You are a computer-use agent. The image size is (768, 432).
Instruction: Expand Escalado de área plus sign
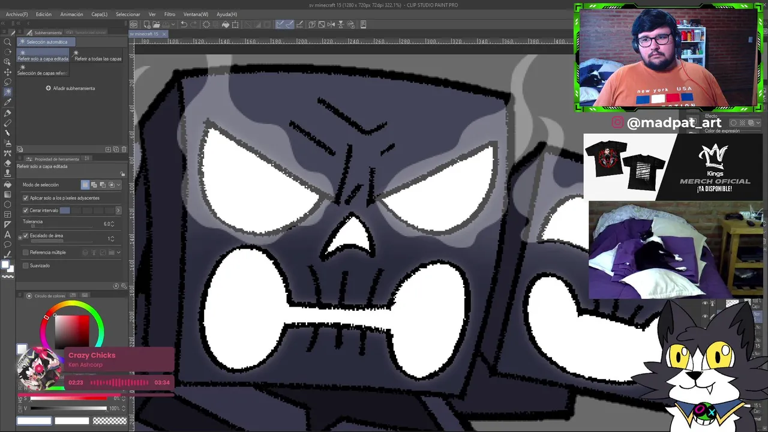coord(20,238)
